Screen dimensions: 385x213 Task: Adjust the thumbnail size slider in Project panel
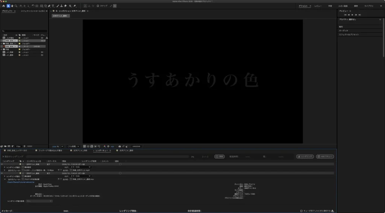tap(30, 146)
